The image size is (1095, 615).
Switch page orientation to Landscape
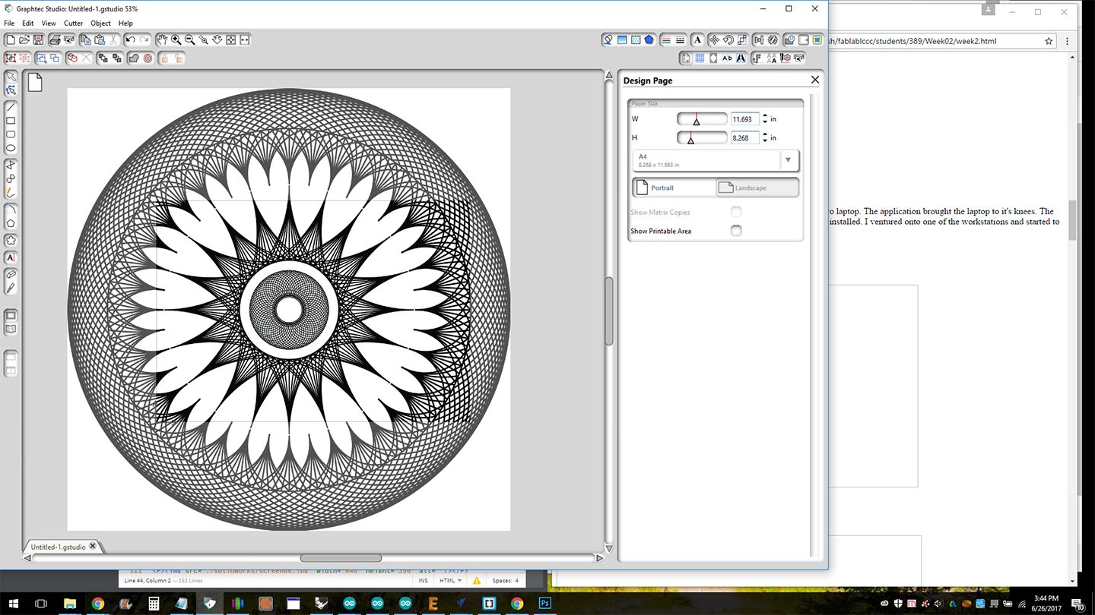pyautogui.click(x=757, y=188)
